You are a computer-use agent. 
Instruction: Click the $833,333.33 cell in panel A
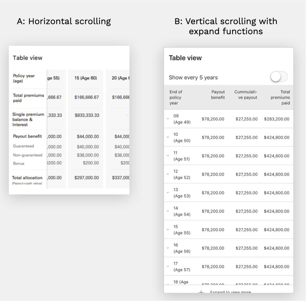point(87,115)
